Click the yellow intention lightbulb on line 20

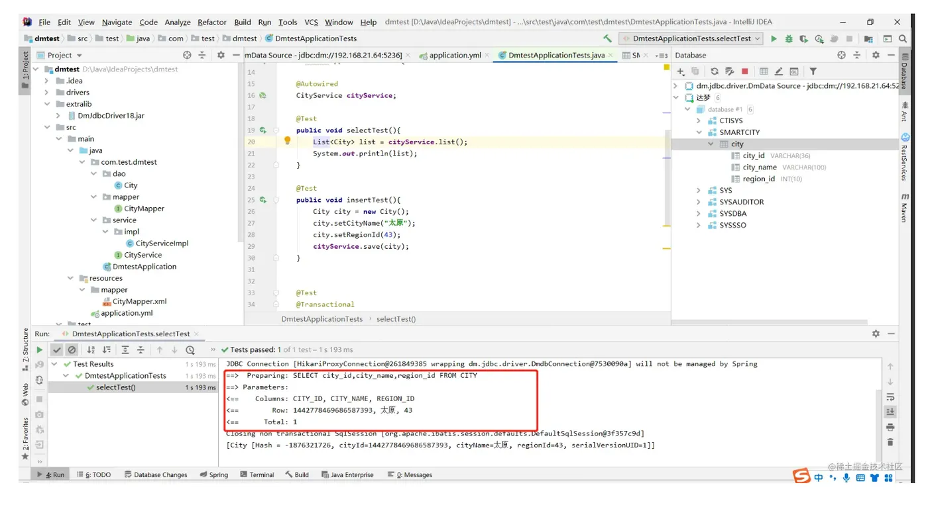tap(287, 141)
